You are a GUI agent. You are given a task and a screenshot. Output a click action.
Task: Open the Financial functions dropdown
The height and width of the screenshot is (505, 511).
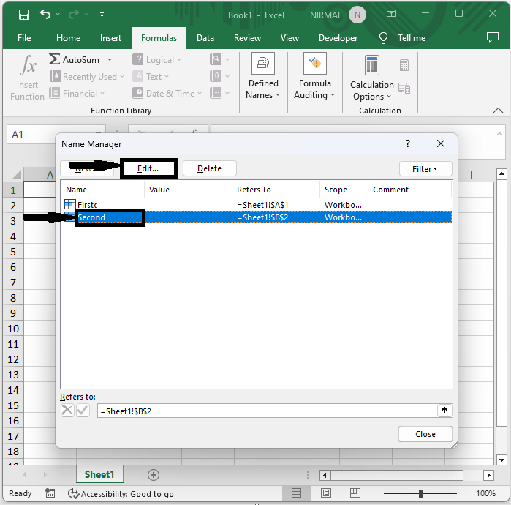pyautogui.click(x=77, y=94)
